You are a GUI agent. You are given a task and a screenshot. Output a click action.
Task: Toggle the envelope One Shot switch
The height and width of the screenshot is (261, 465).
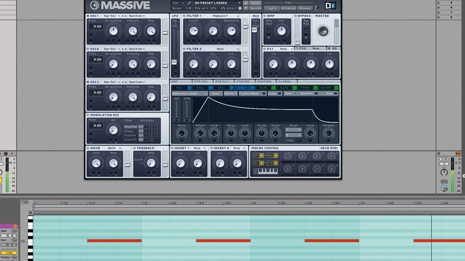click(x=316, y=93)
